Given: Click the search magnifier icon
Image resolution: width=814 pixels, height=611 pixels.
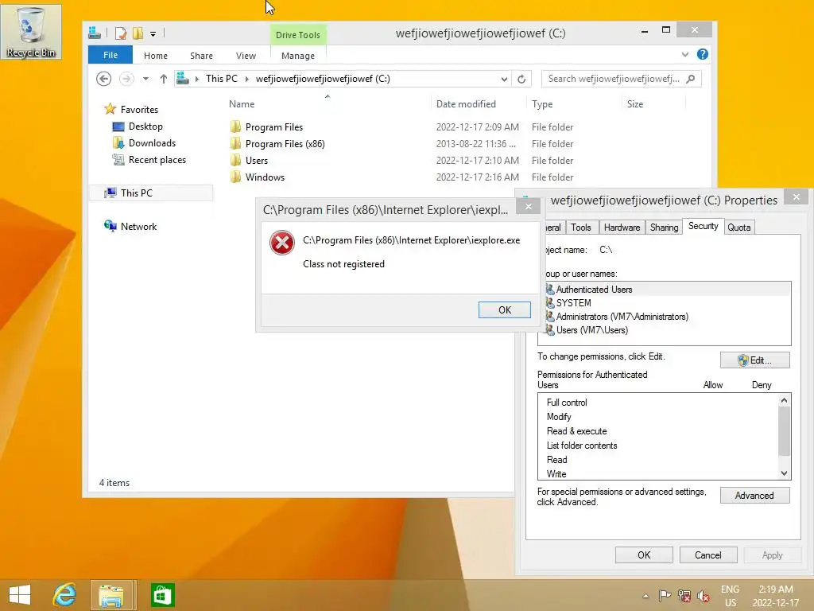Looking at the screenshot, I should point(691,79).
